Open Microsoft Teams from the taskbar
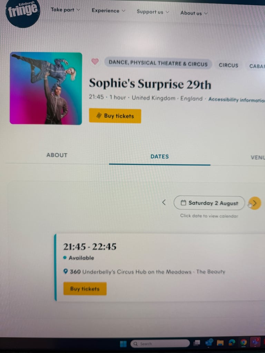This screenshot has height=353, width=265. coord(256,342)
